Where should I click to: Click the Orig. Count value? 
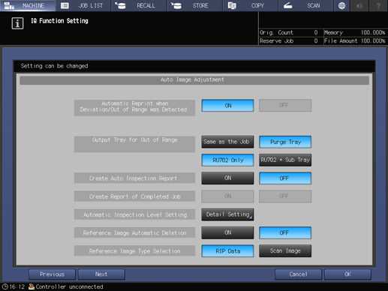(x=315, y=32)
